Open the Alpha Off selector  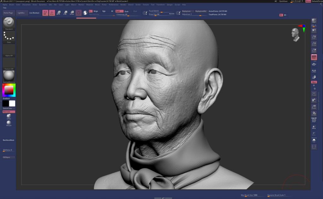[9, 50]
